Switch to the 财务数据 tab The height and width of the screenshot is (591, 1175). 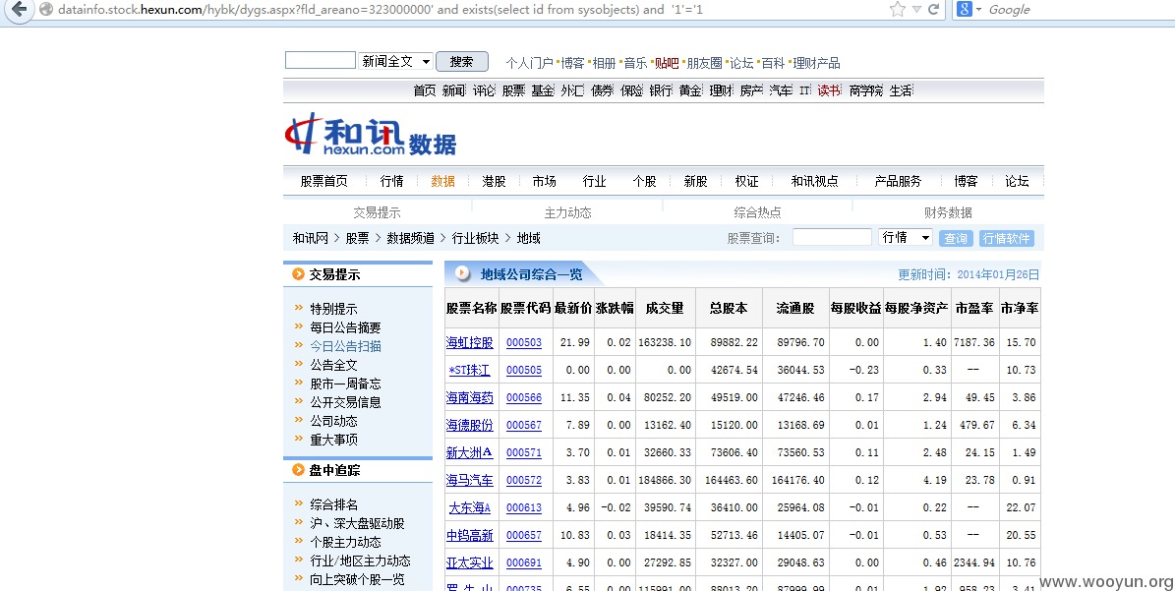point(948,212)
